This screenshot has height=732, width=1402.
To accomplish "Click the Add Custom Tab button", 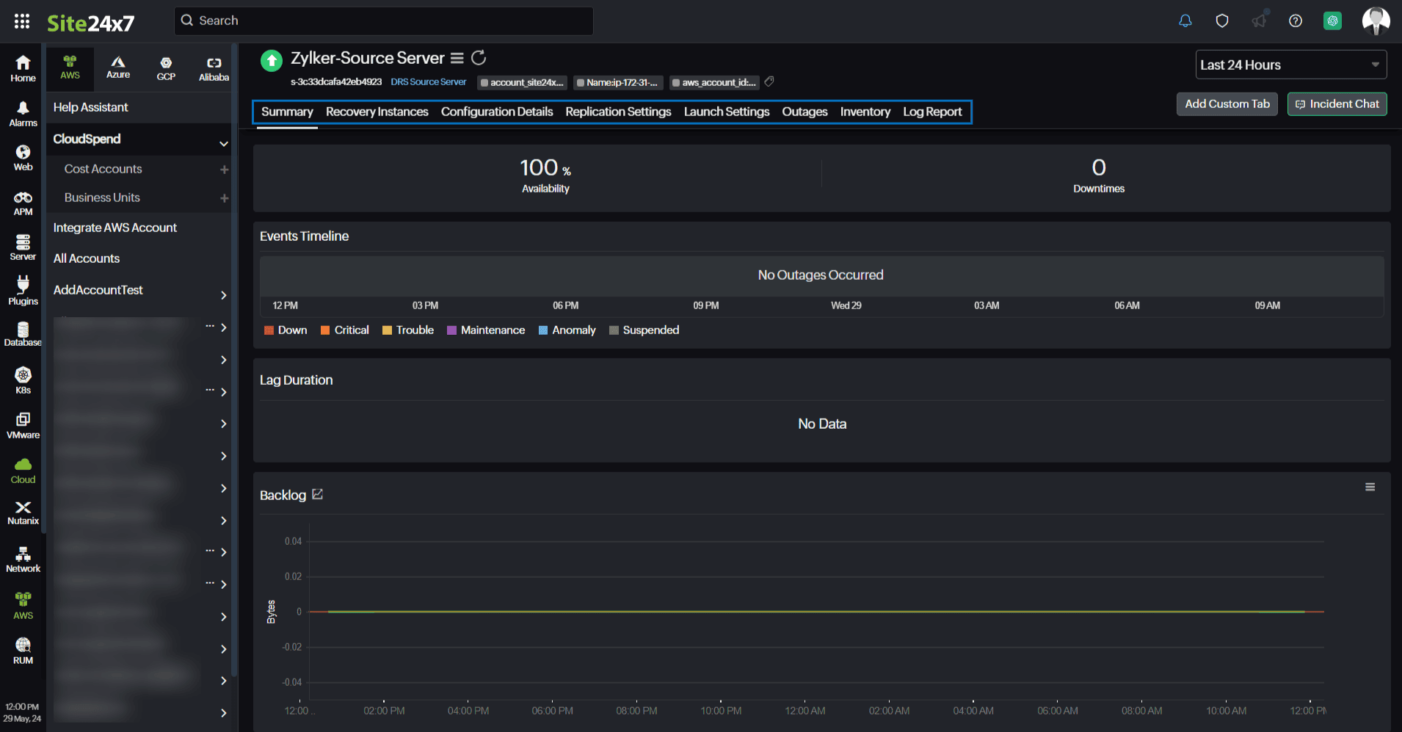I will pyautogui.click(x=1227, y=104).
